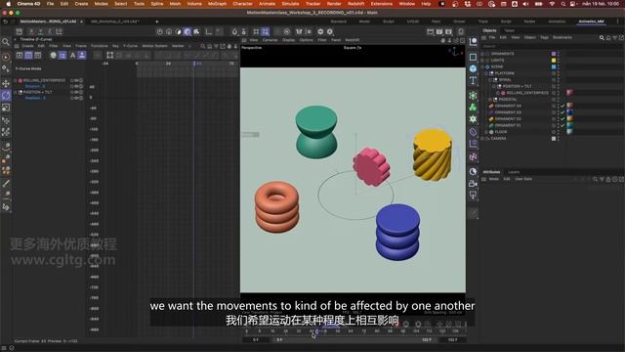
Task: Click the deformer icon in right palette
Action: 473,132
